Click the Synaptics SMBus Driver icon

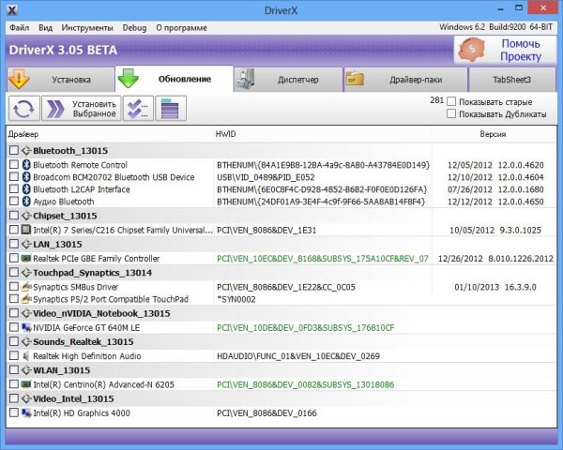pos(25,286)
